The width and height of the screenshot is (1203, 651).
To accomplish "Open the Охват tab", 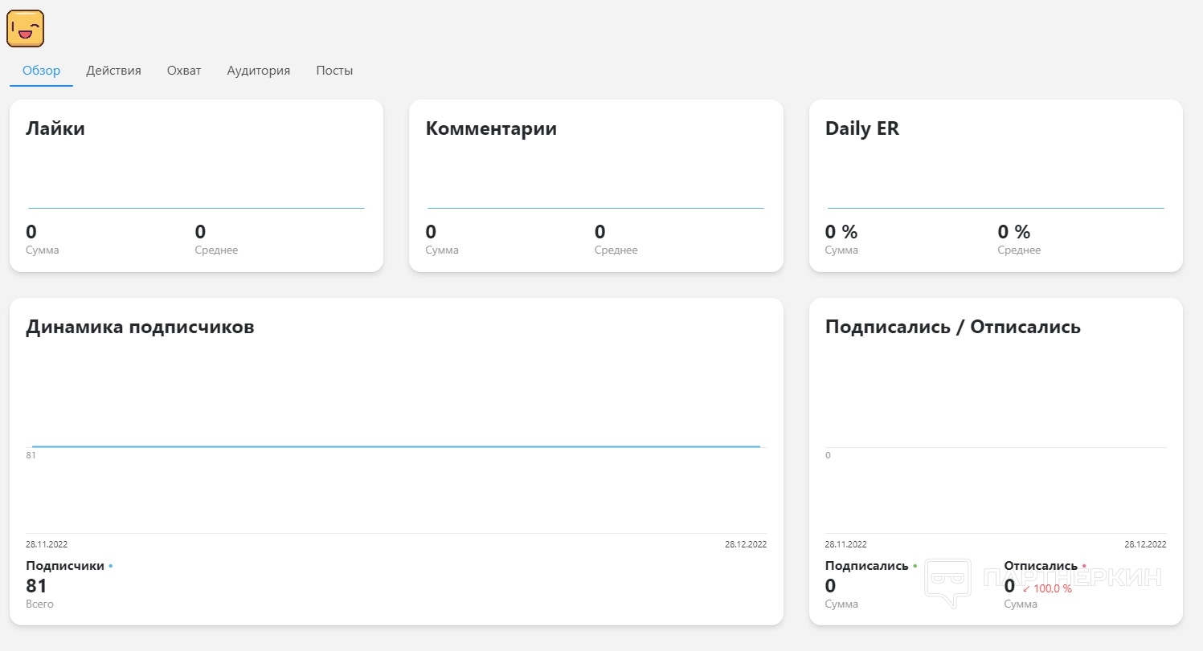I will 184,71.
